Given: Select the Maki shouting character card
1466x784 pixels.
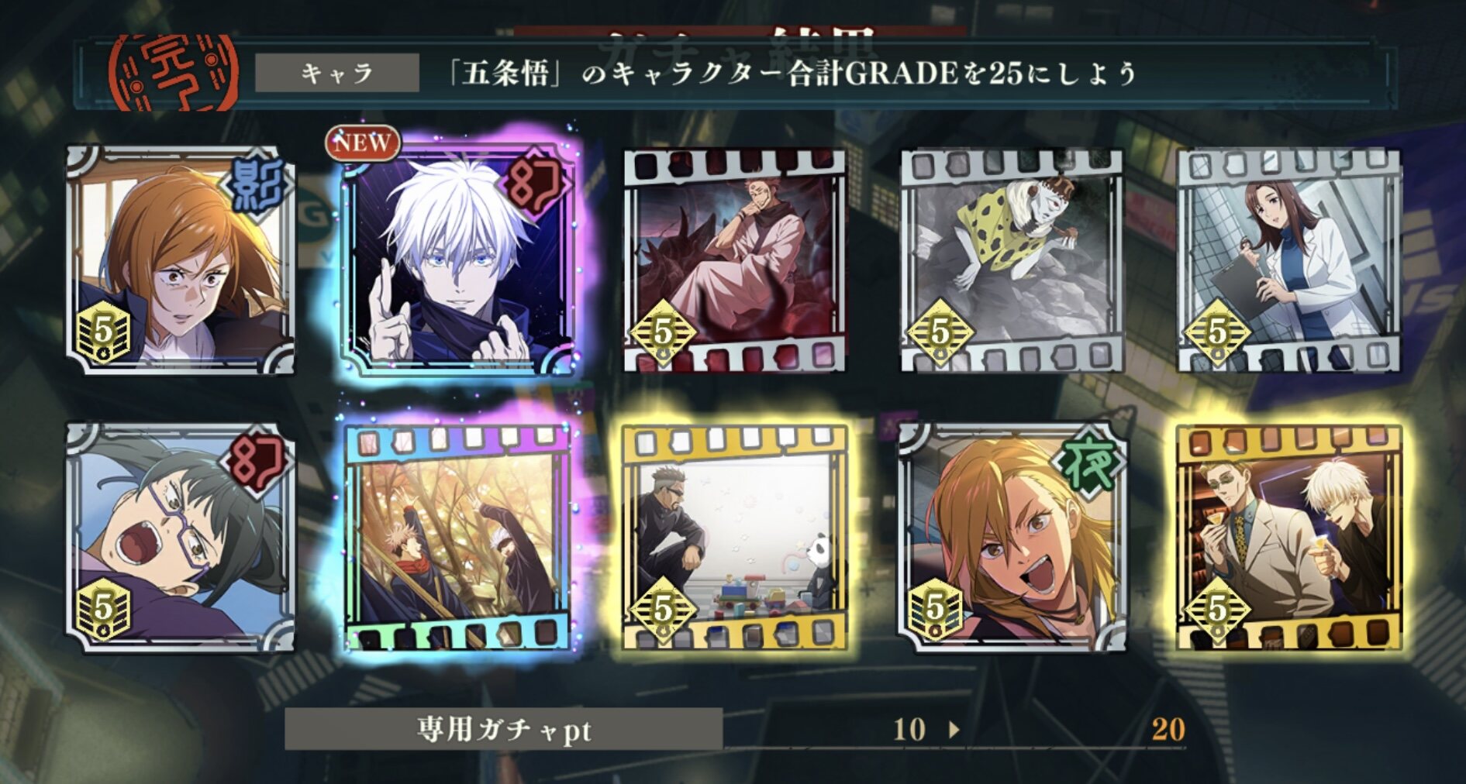Looking at the screenshot, I should (180, 537).
